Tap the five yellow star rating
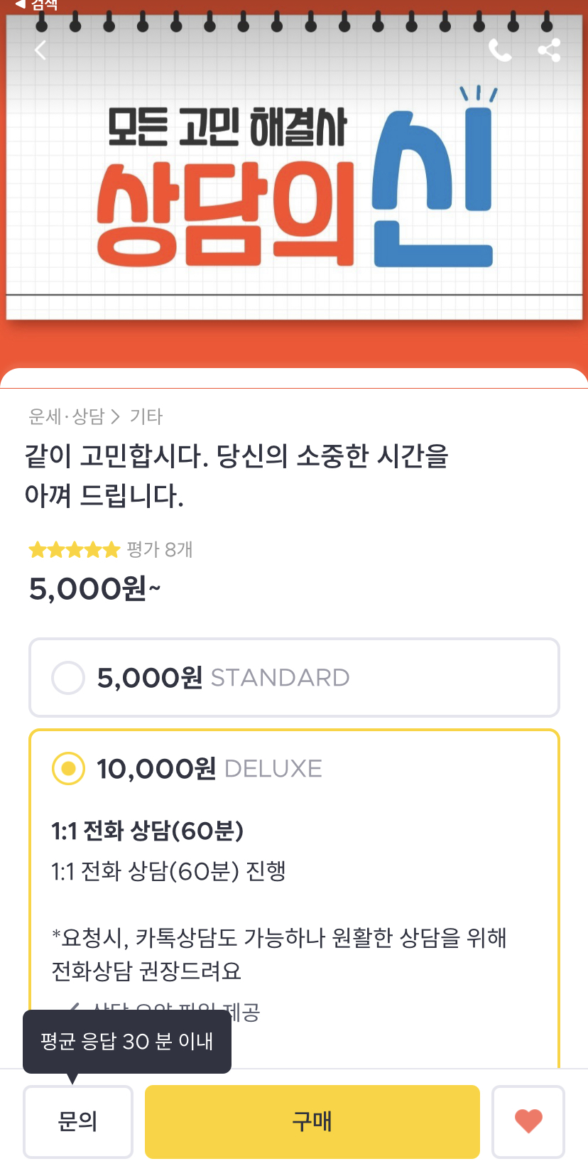588x1176 pixels. pyautogui.click(x=74, y=549)
